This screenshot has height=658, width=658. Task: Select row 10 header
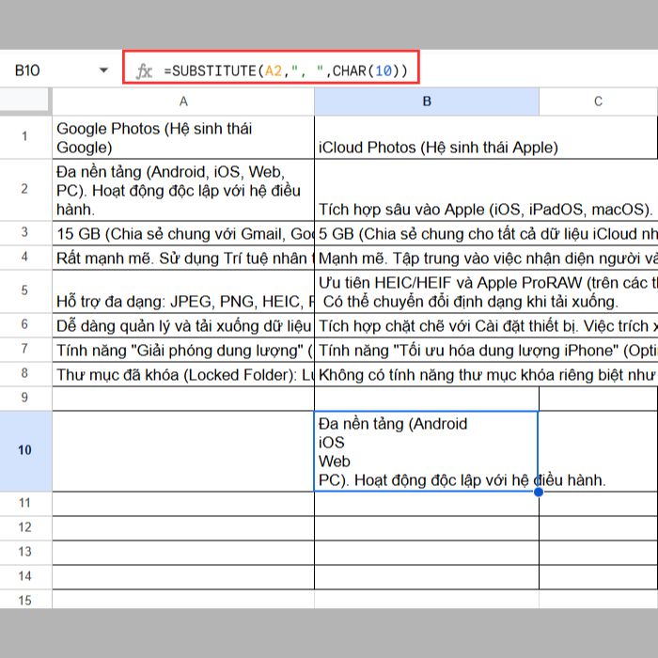click(25, 450)
